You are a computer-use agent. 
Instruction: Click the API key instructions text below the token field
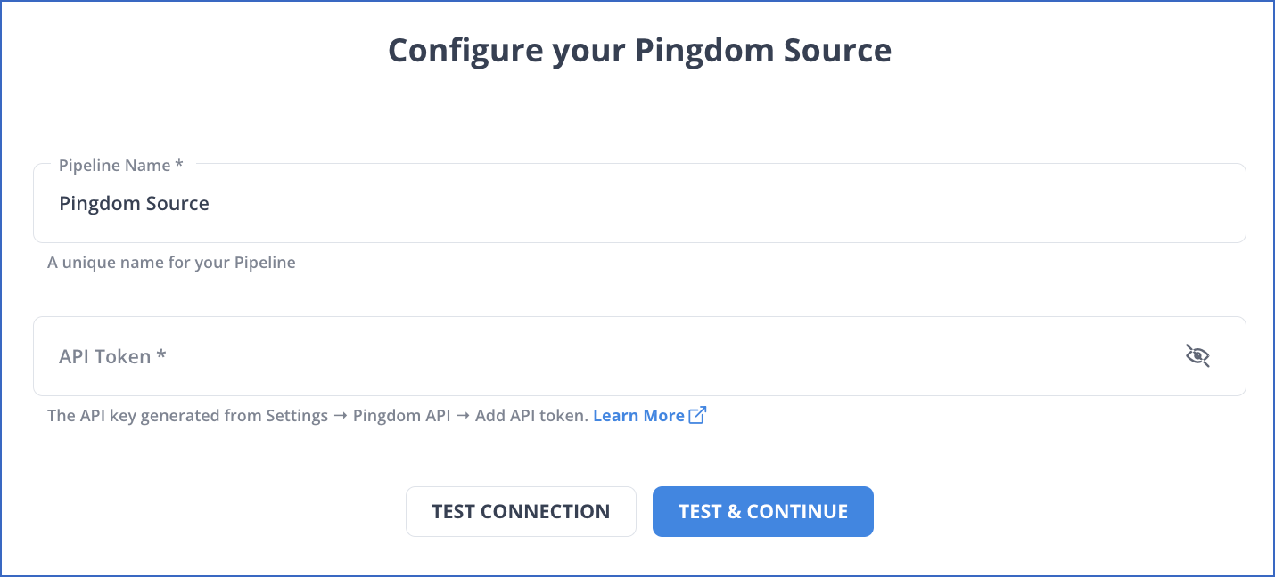pos(317,415)
